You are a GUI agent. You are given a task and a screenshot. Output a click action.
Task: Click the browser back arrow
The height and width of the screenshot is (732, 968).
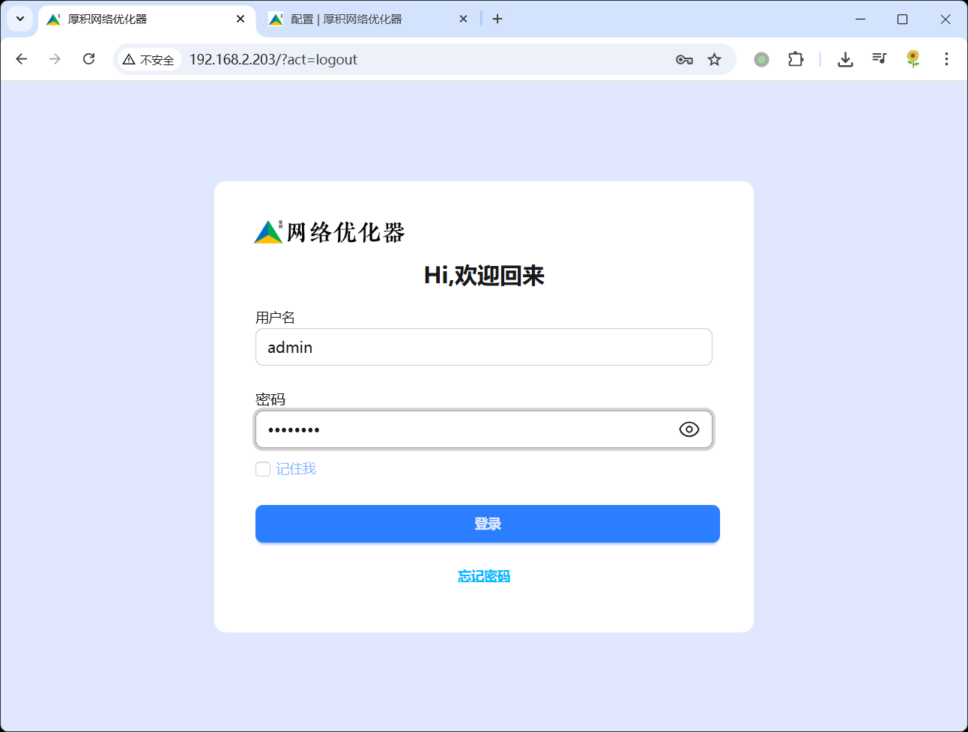click(x=21, y=58)
